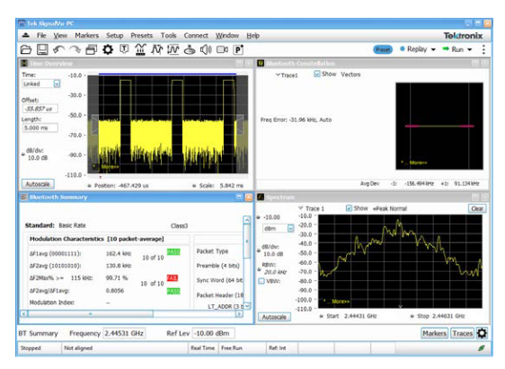Redo using the right curved arrow

75,49
